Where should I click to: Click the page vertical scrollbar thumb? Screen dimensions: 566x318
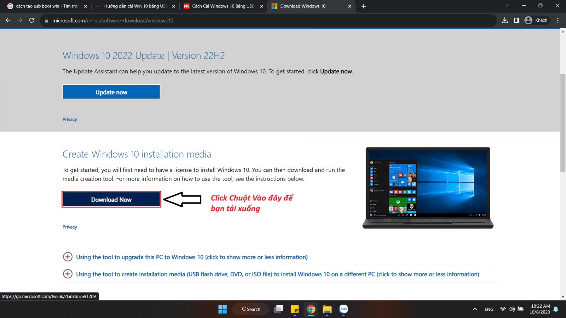[562, 123]
